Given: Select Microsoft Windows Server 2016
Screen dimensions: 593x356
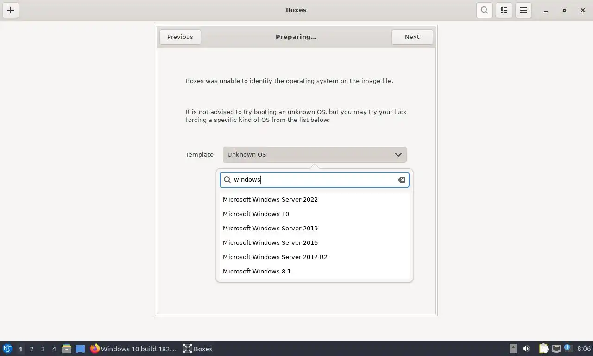Looking at the screenshot, I should [x=315, y=242].
